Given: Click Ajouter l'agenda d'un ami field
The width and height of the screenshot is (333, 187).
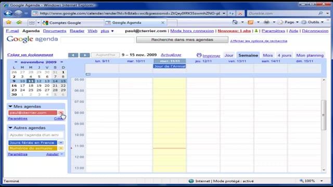Looking at the screenshot, I should coord(36,135).
